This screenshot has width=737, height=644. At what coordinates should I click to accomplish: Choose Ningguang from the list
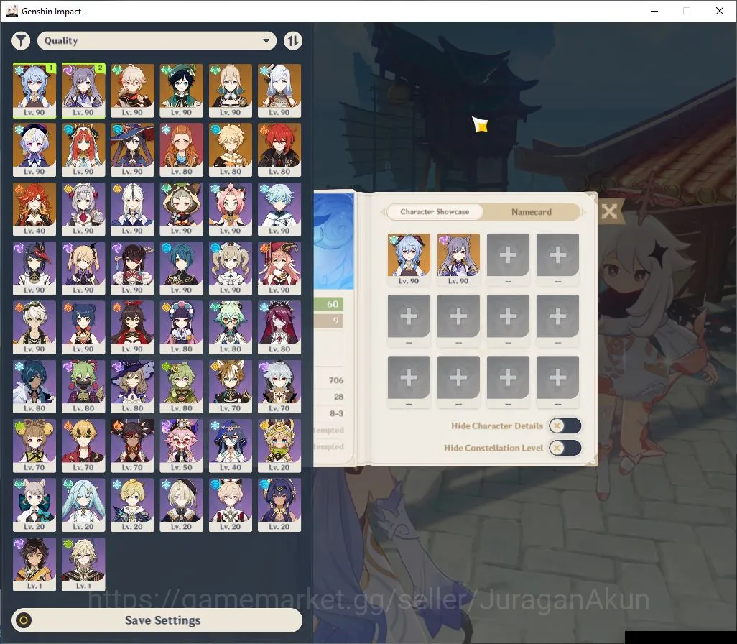coord(132,209)
